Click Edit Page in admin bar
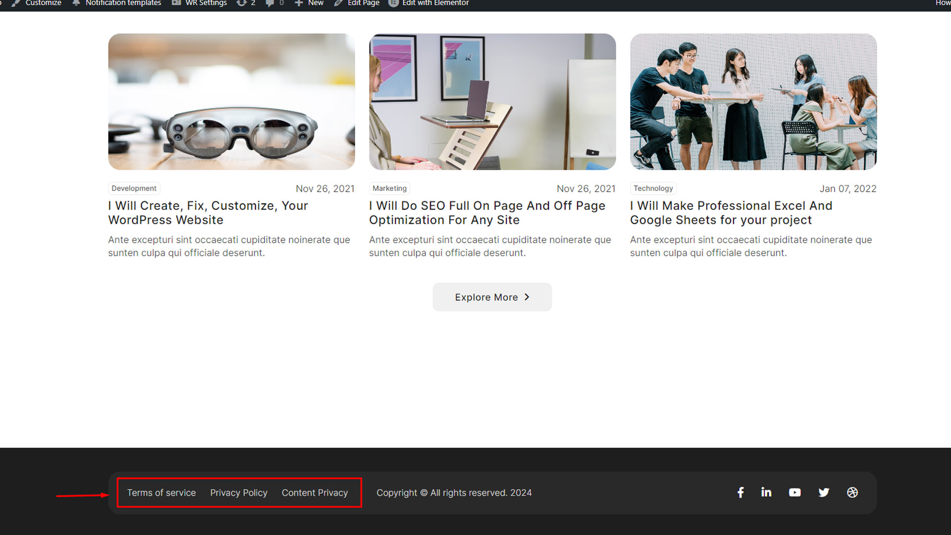Viewport: 951px width, 535px height. point(357,3)
